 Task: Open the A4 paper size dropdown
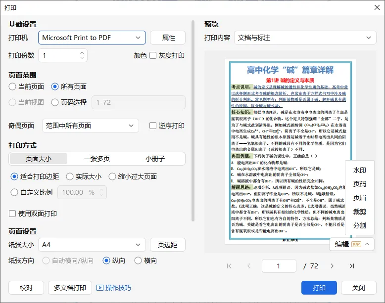92,245
